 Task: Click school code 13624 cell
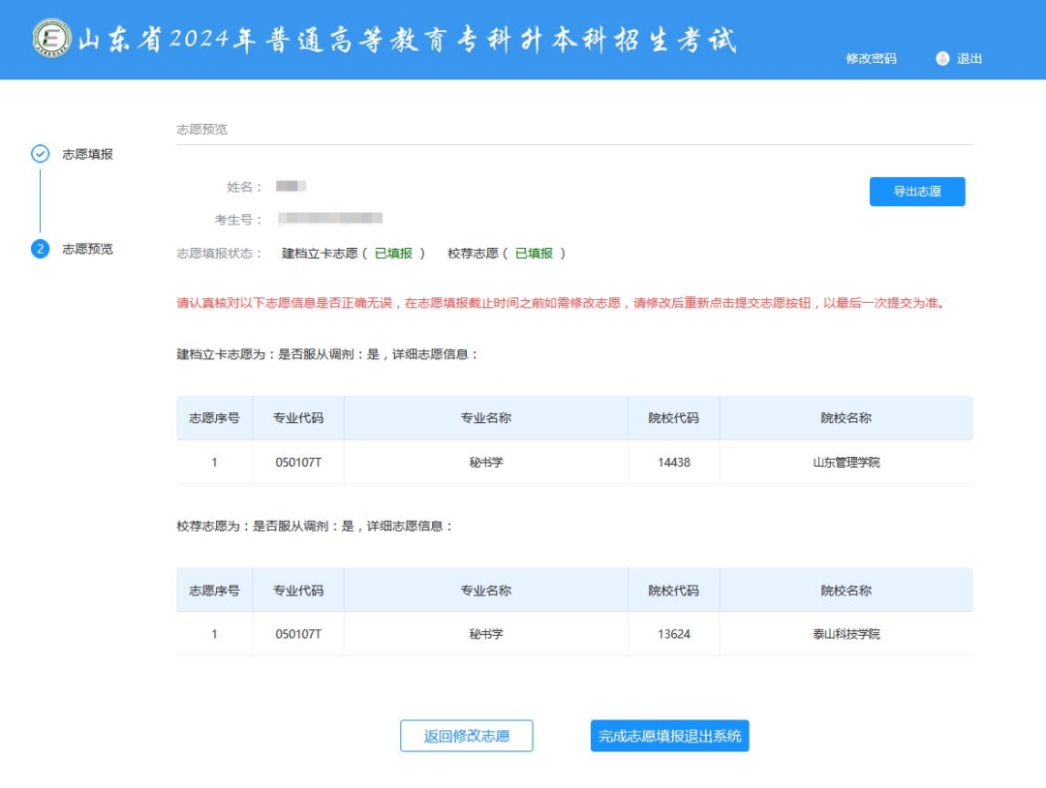coord(673,634)
